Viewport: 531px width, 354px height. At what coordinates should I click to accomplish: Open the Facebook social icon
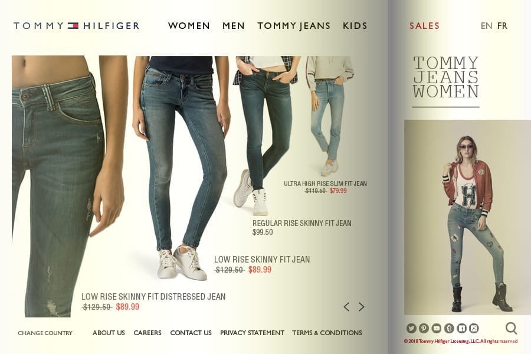[461, 328]
